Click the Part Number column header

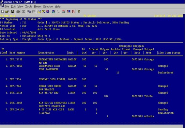pos(17,53)
